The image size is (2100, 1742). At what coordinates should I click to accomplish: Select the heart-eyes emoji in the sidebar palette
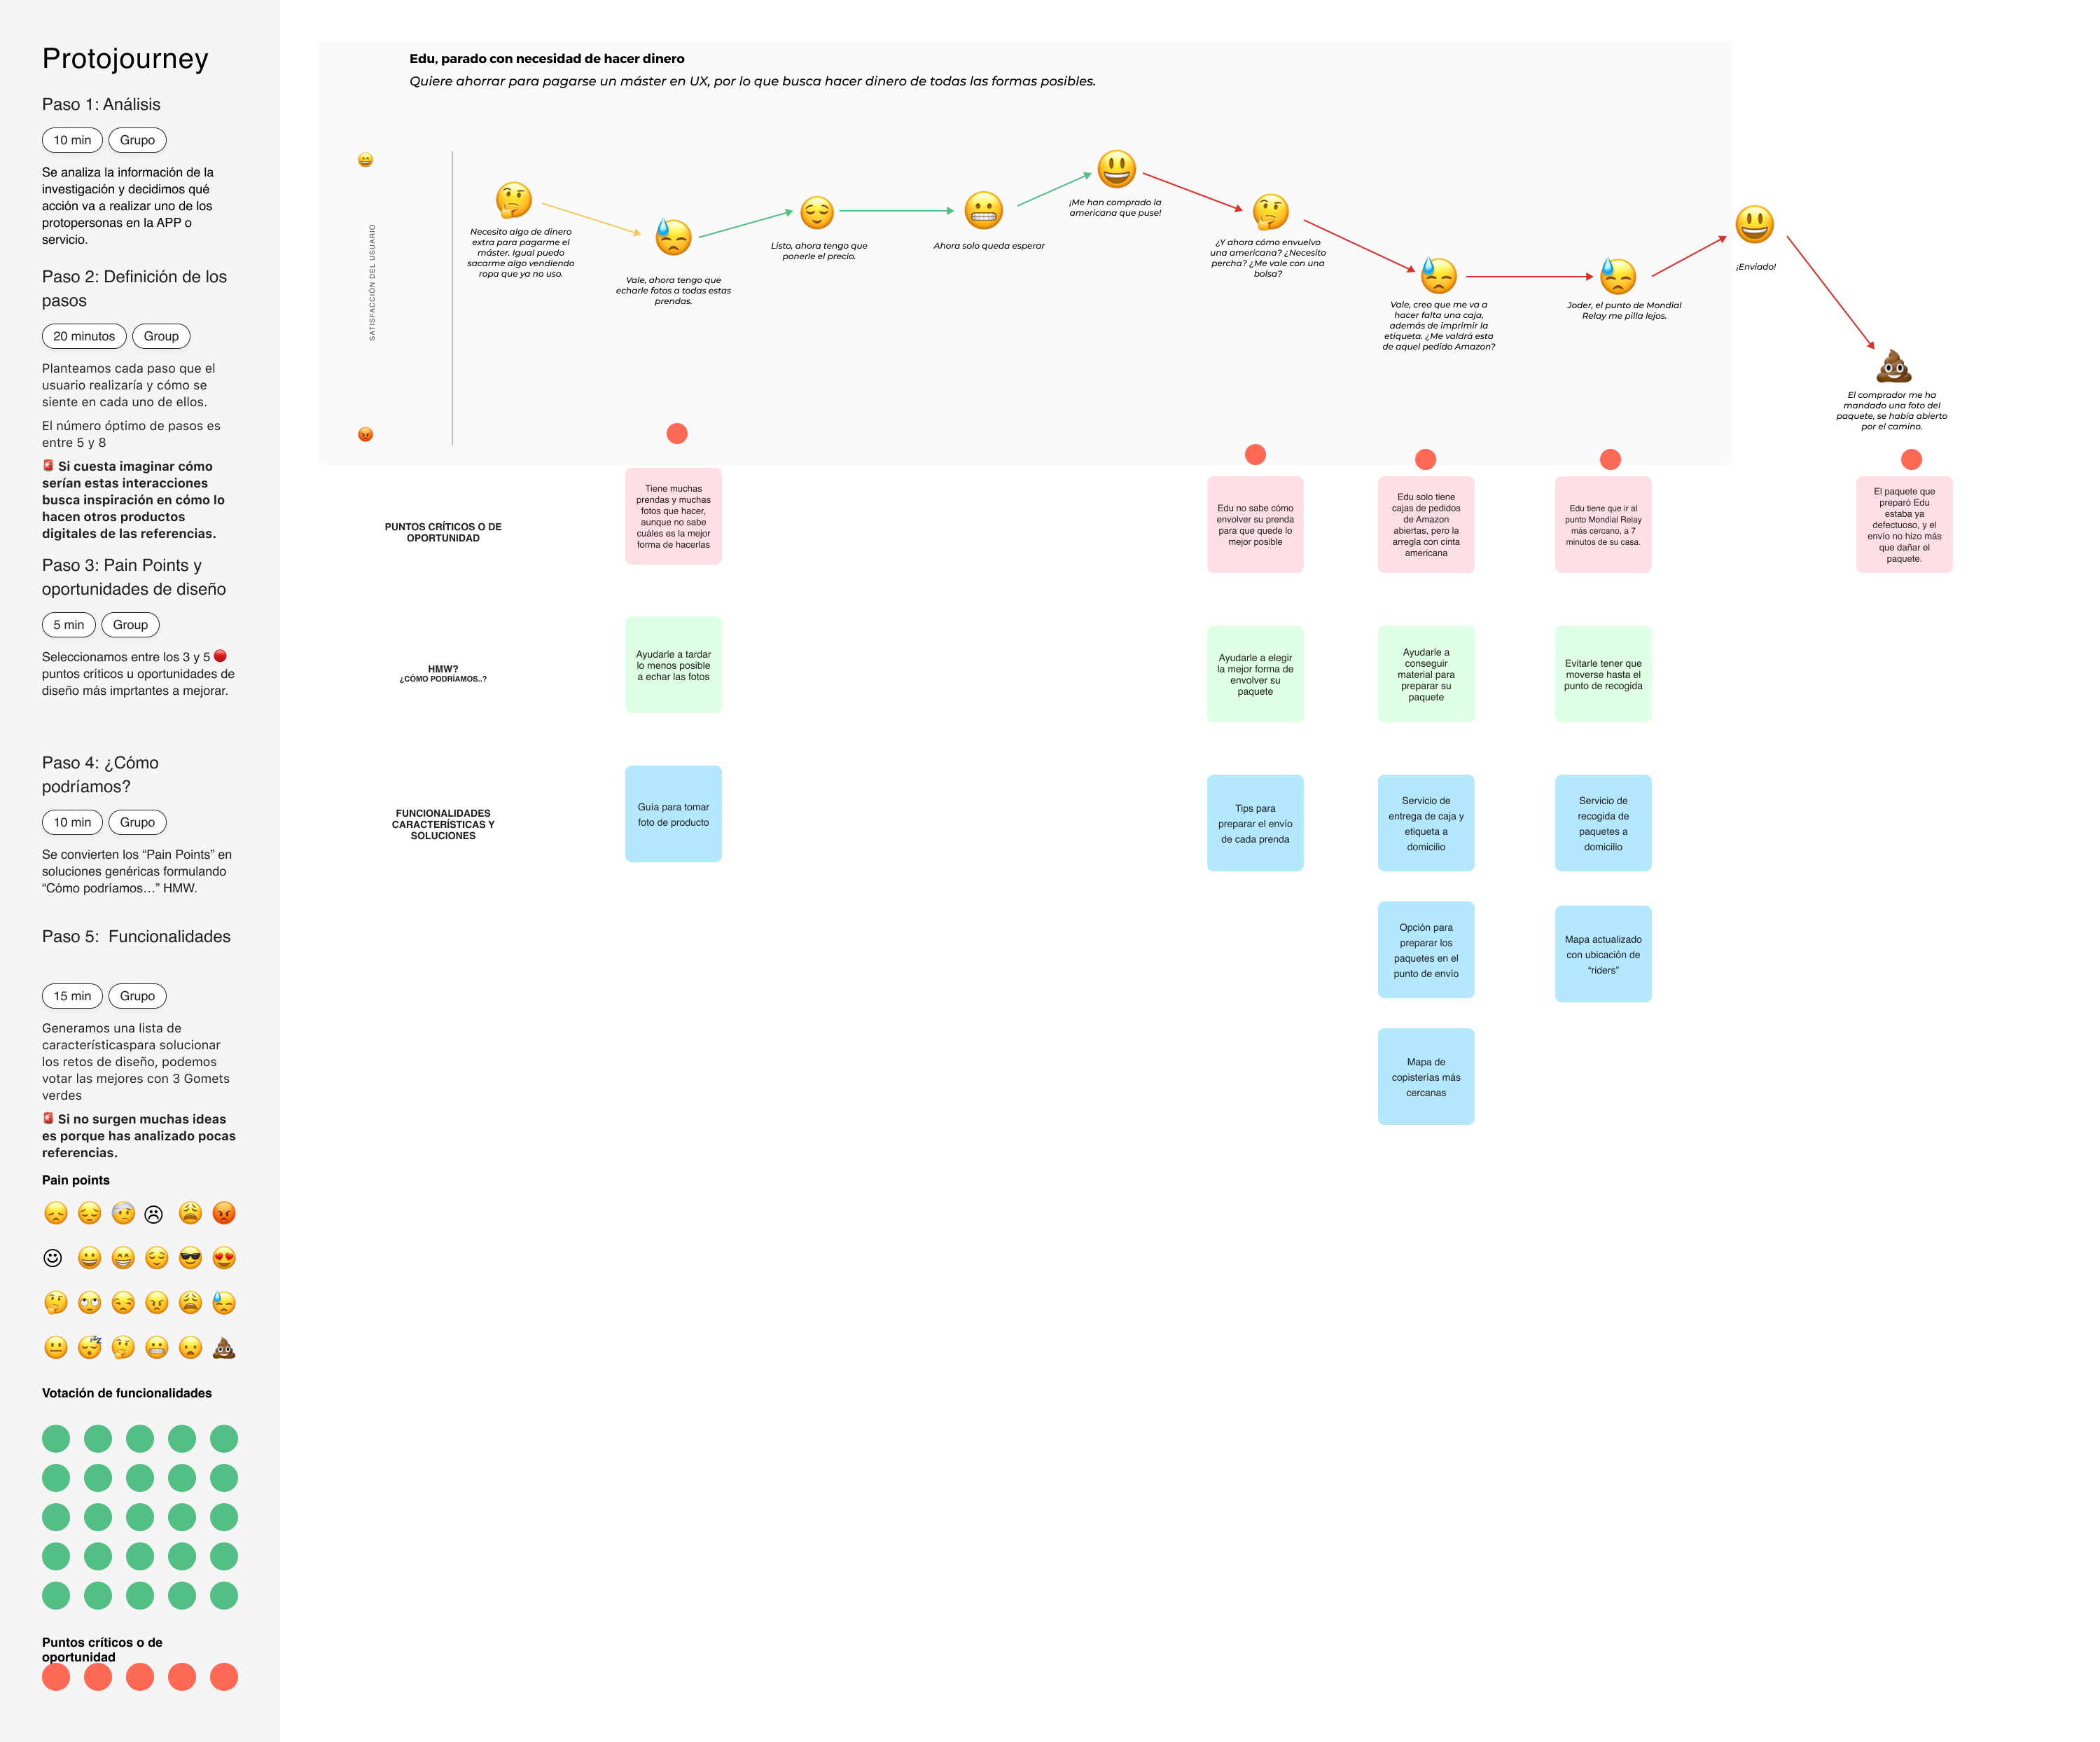coord(224,1258)
